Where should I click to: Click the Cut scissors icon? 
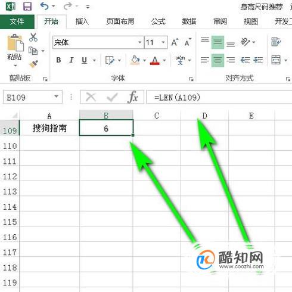33,37
